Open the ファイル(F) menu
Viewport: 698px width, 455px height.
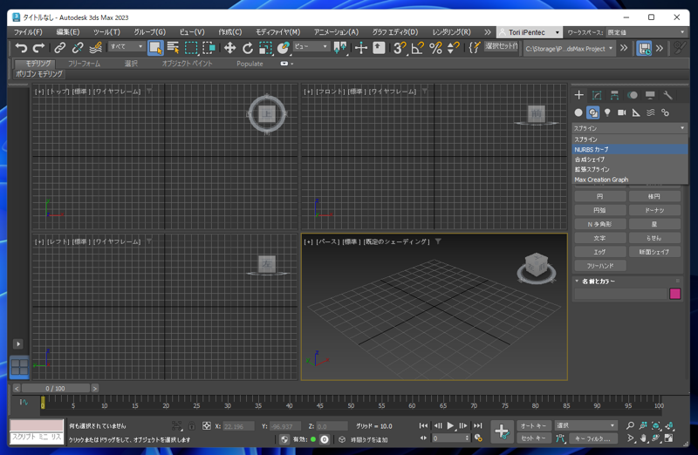tap(28, 32)
